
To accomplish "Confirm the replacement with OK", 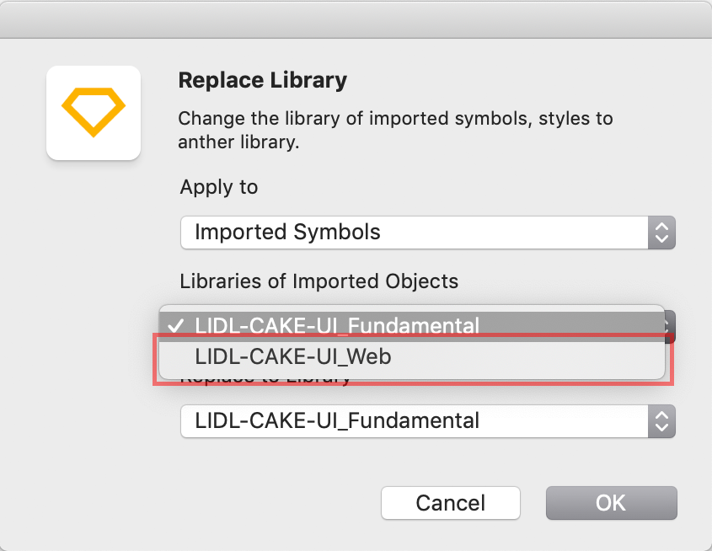I will pyautogui.click(x=611, y=503).
